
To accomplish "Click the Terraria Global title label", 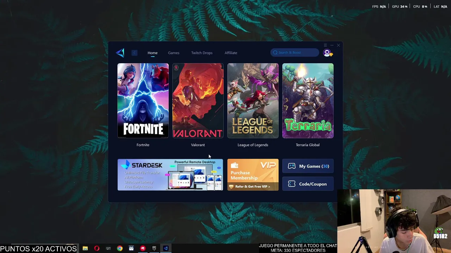I will coord(308,145).
